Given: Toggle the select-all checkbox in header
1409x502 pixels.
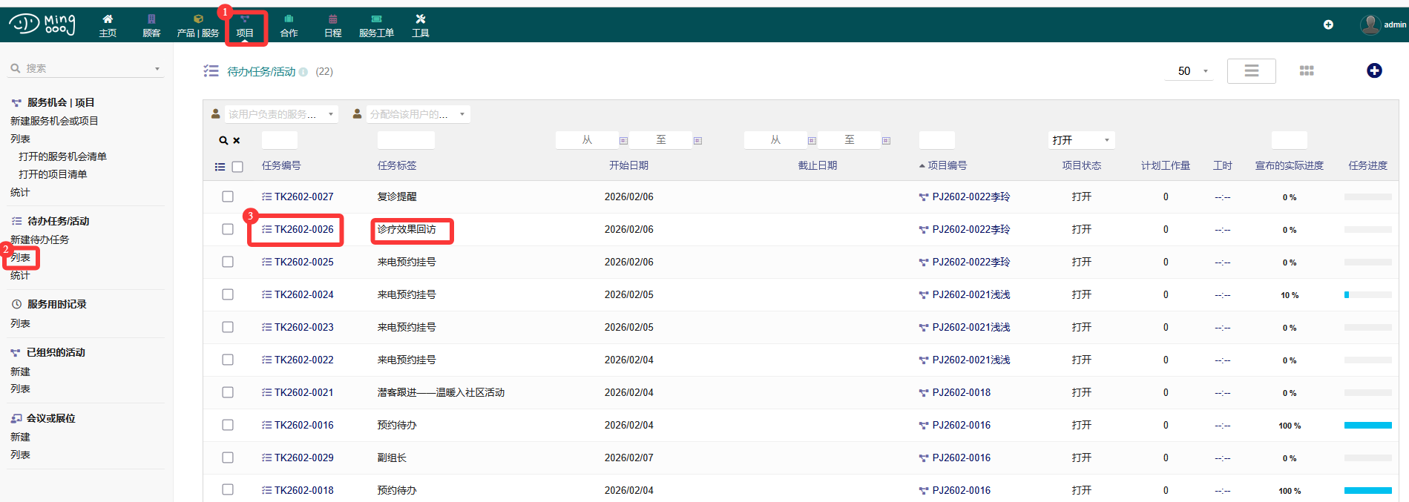Looking at the screenshot, I should pos(237,167).
